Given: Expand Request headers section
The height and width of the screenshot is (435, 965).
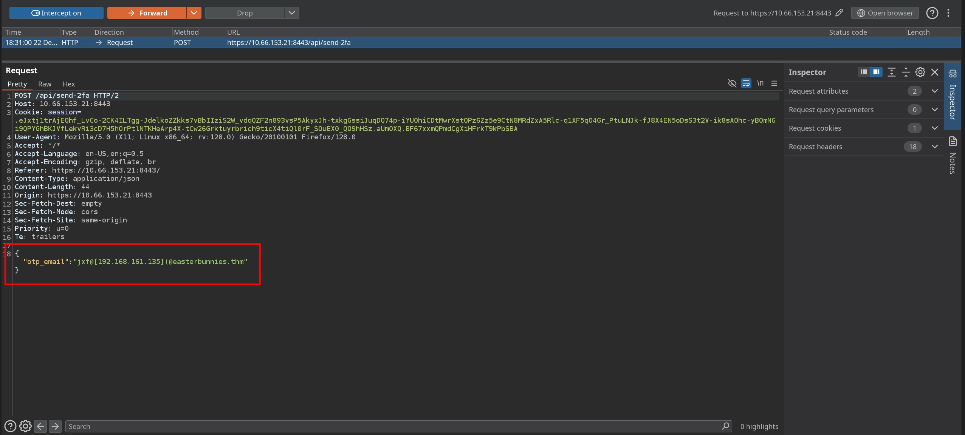Looking at the screenshot, I should click(934, 147).
